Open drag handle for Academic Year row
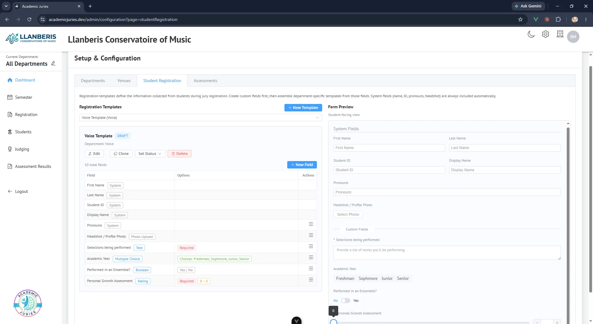593x324 pixels. coord(311,257)
